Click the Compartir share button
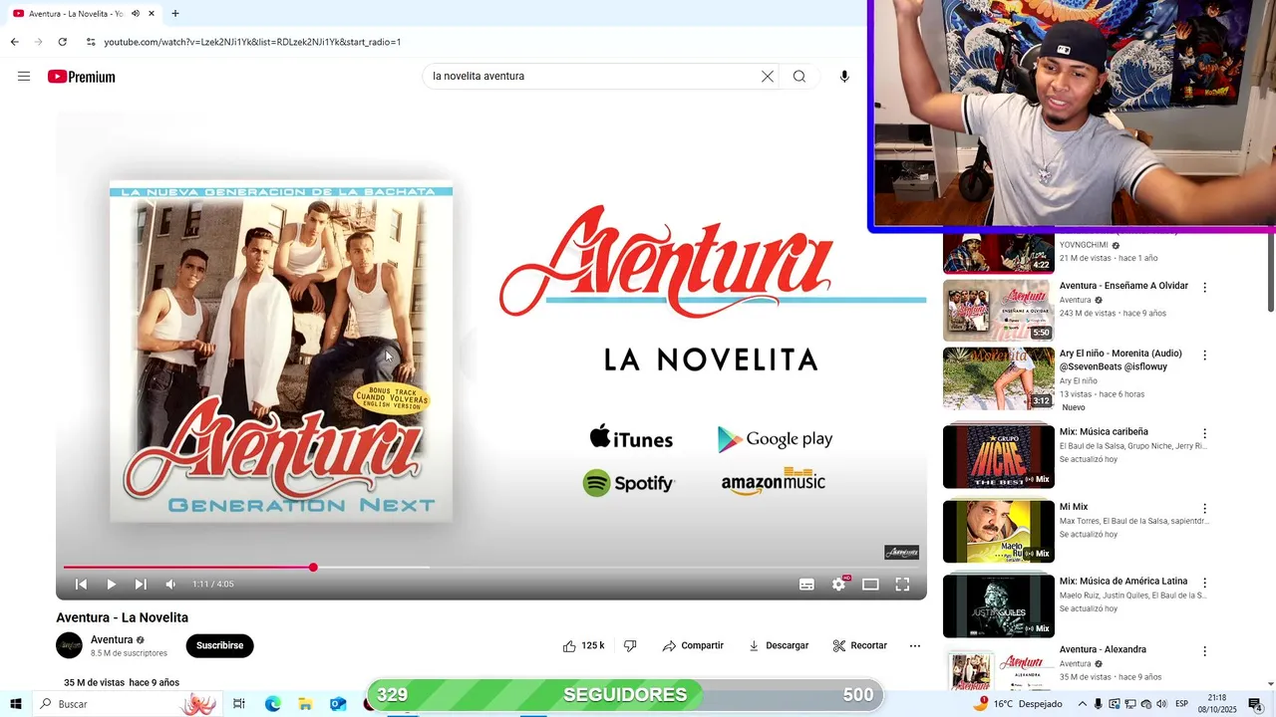Image resolution: width=1276 pixels, height=717 pixels. (x=693, y=645)
